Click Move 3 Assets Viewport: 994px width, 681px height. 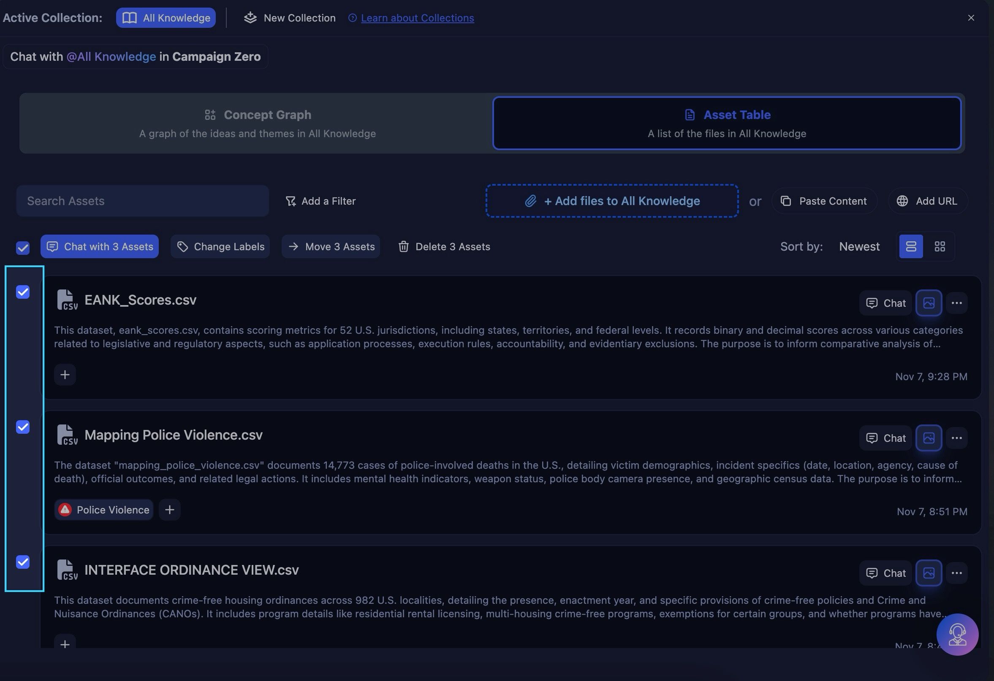tap(331, 246)
